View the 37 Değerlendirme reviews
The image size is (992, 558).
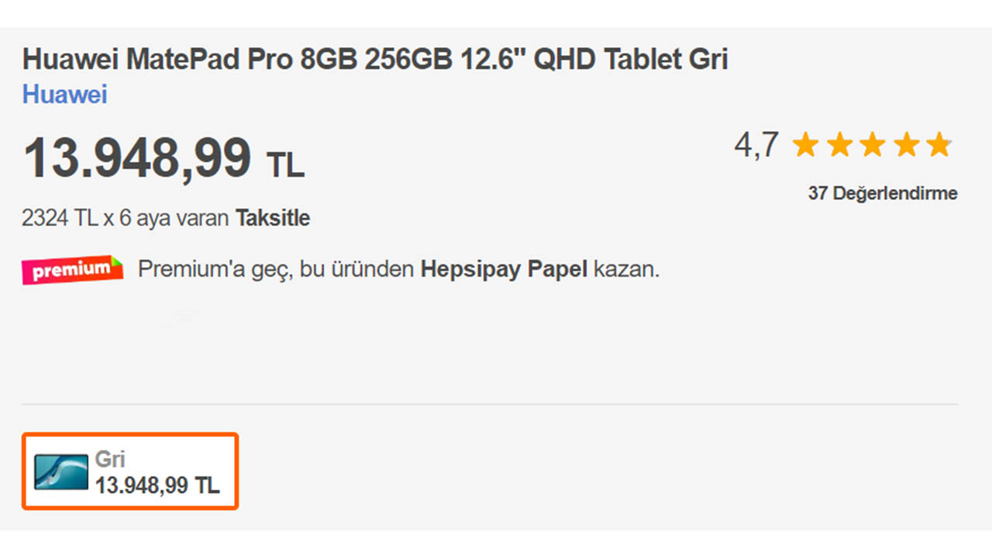pos(882,194)
